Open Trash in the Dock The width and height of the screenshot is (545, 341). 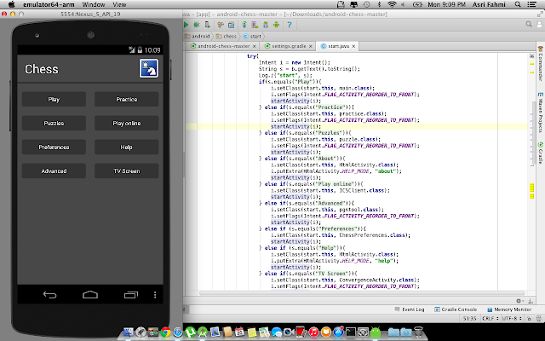pyautogui.click(x=418, y=332)
